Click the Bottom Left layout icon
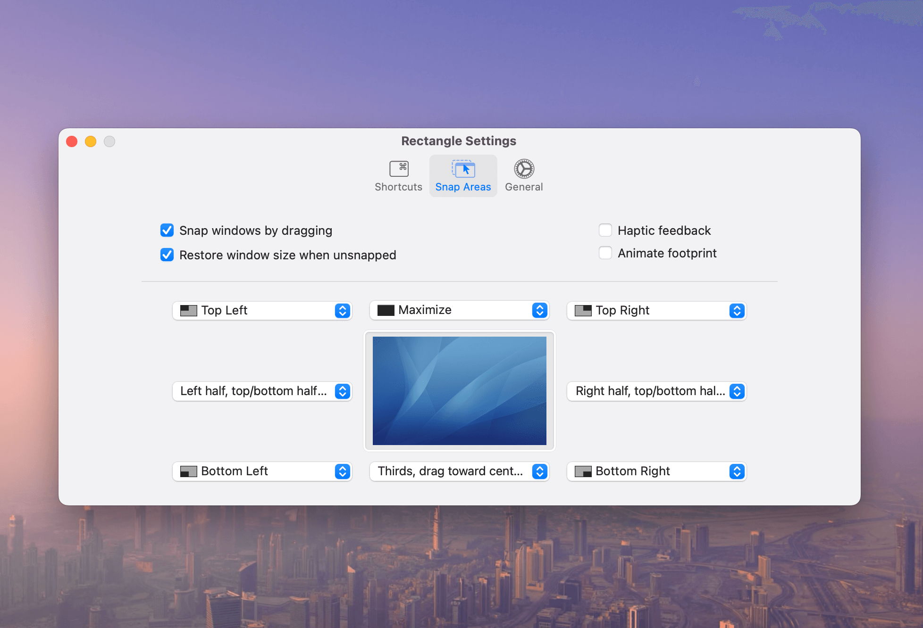Screen dimensions: 923x628 point(189,471)
